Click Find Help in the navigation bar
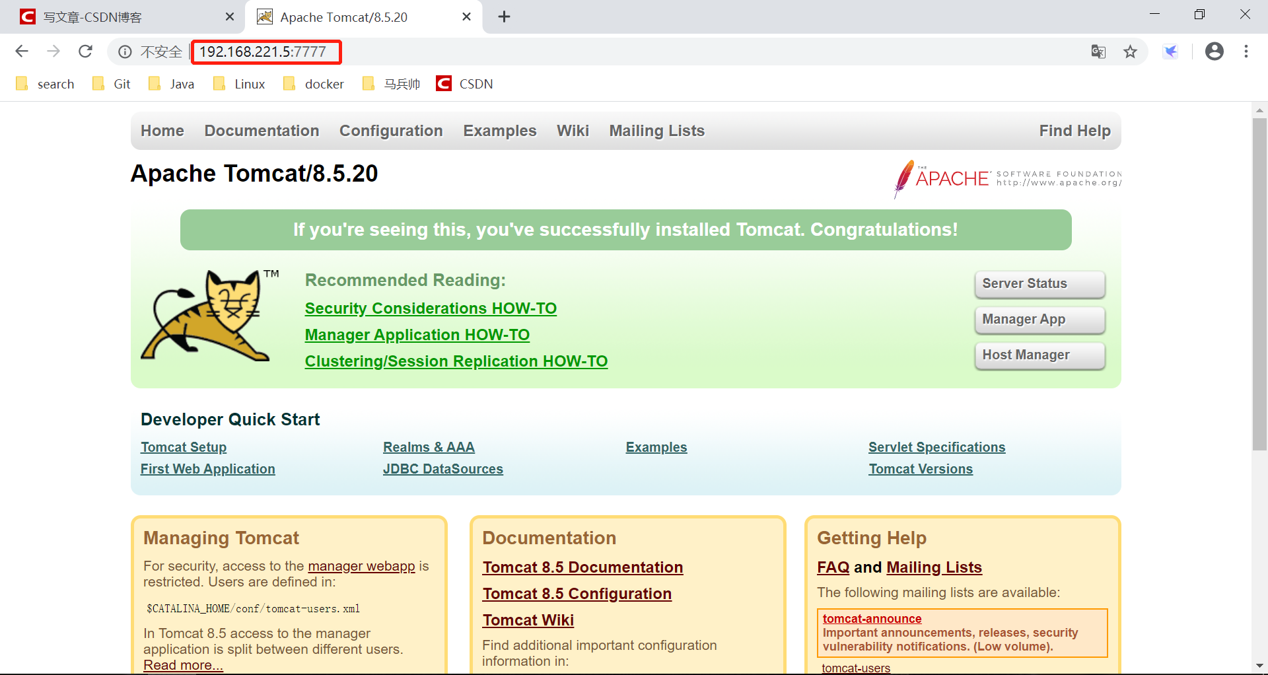1268x675 pixels. coord(1075,131)
